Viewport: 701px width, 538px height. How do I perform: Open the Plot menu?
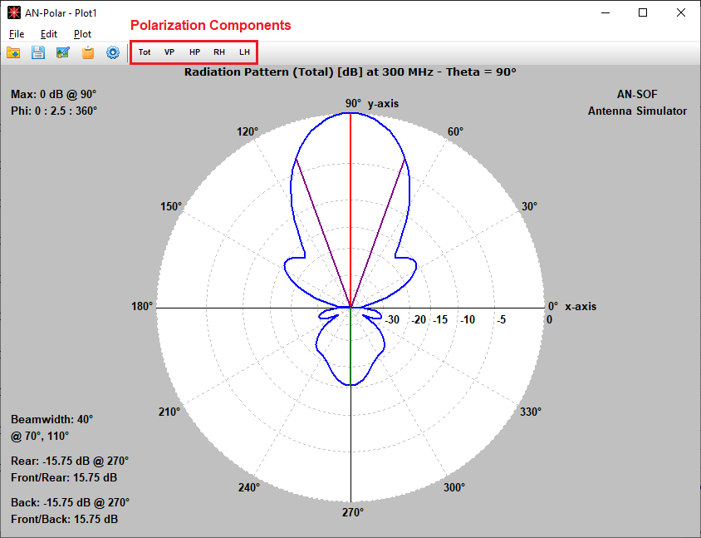pos(83,34)
